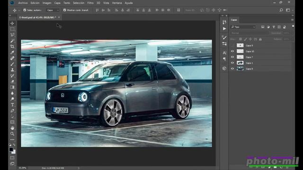The height and width of the screenshot is (170, 303).
Task: Open the workspace switcher dropdown
Action: [289, 10]
